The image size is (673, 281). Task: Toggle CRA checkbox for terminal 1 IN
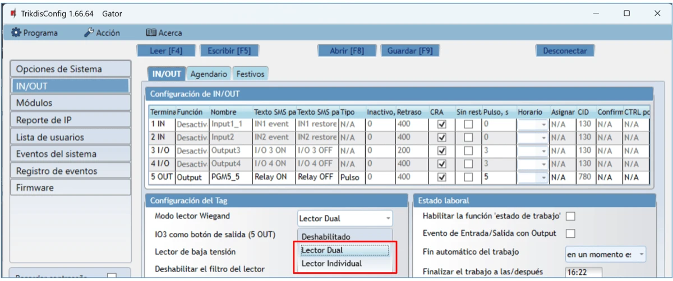tap(441, 124)
